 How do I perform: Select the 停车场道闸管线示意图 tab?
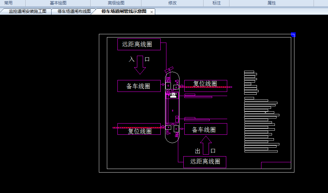[x=124, y=11]
